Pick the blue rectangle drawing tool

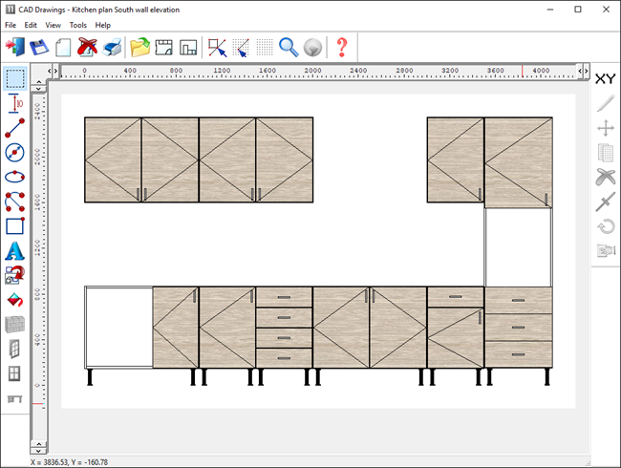pos(15,226)
